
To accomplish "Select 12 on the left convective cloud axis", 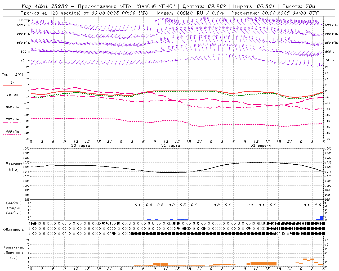I will pyautogui.click(x=28, y=240).
